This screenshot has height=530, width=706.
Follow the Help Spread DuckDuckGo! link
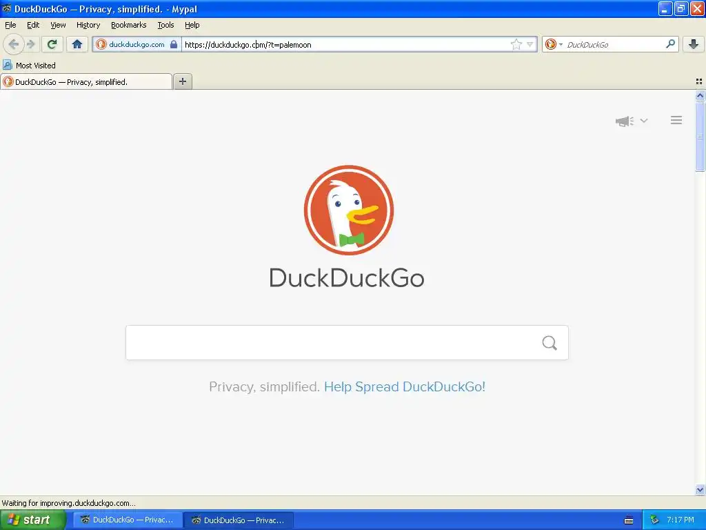(404, 386)
